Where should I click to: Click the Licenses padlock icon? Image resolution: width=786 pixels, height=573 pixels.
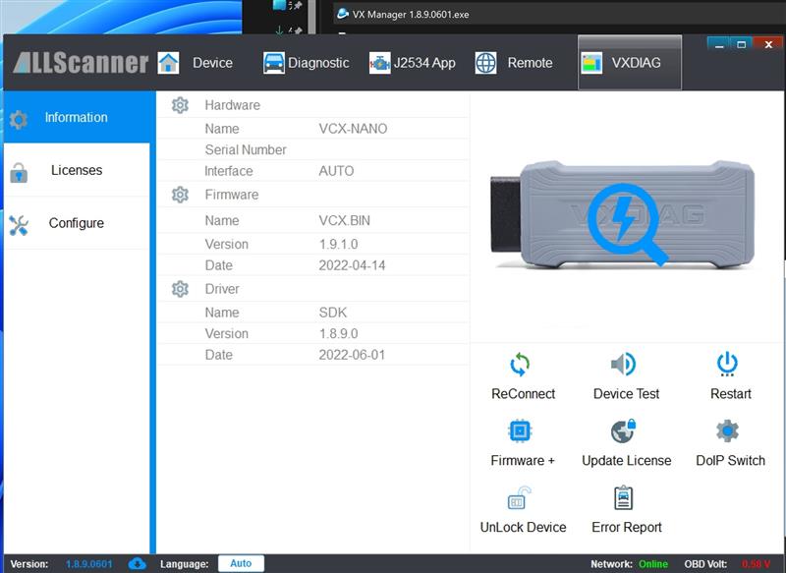pyautogui.click(x=19, y=172)
